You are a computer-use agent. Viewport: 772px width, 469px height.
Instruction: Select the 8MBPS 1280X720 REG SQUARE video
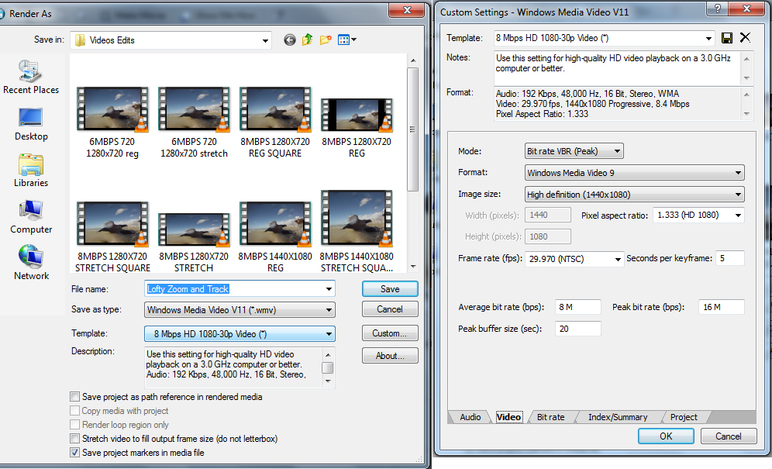[275, 122]
